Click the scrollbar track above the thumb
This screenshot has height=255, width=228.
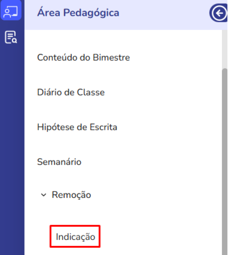(x=224, y=49)
